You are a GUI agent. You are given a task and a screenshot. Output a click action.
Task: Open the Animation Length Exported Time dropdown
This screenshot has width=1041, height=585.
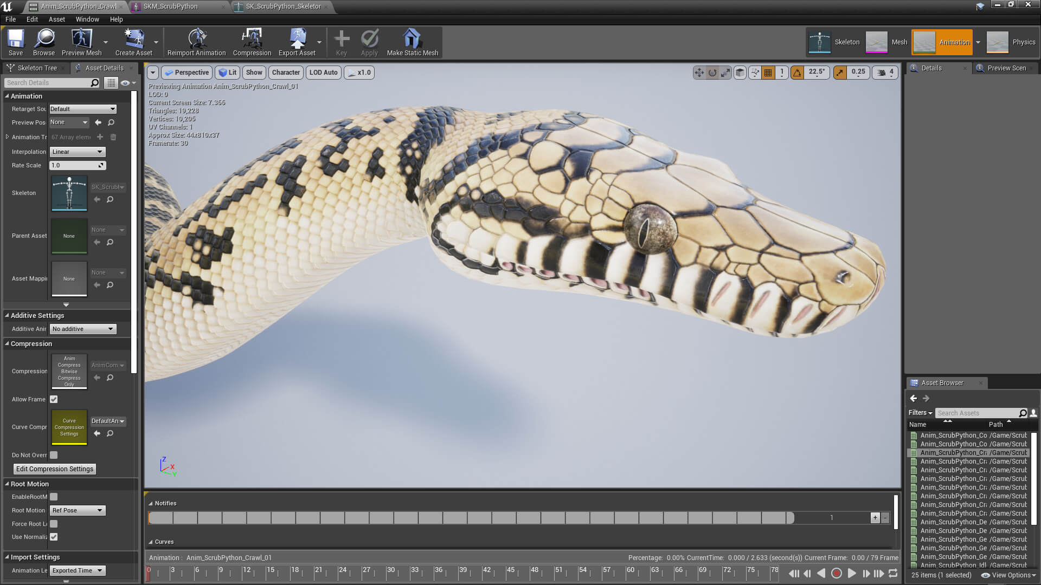(78, 570)
